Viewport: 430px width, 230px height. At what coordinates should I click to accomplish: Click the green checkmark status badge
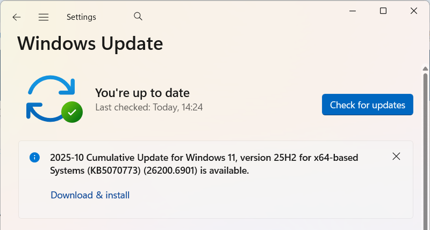tap(71, 112)
